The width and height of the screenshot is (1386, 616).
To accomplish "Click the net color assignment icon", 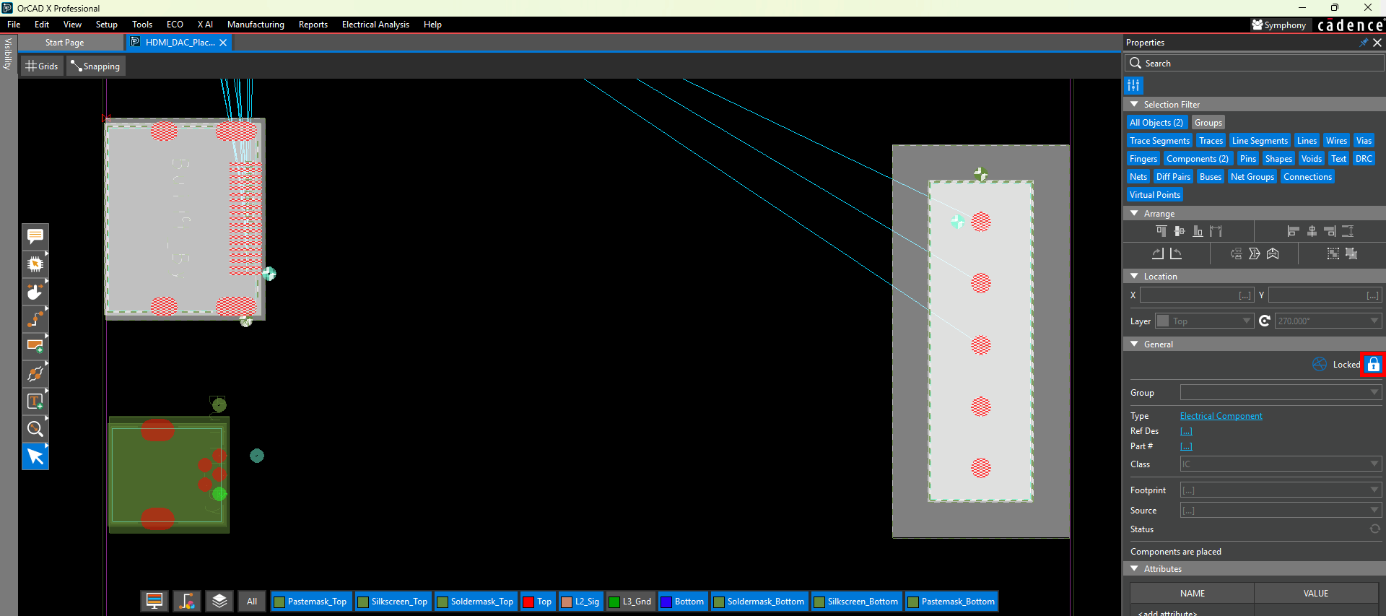I will click(x=187, y=601).
